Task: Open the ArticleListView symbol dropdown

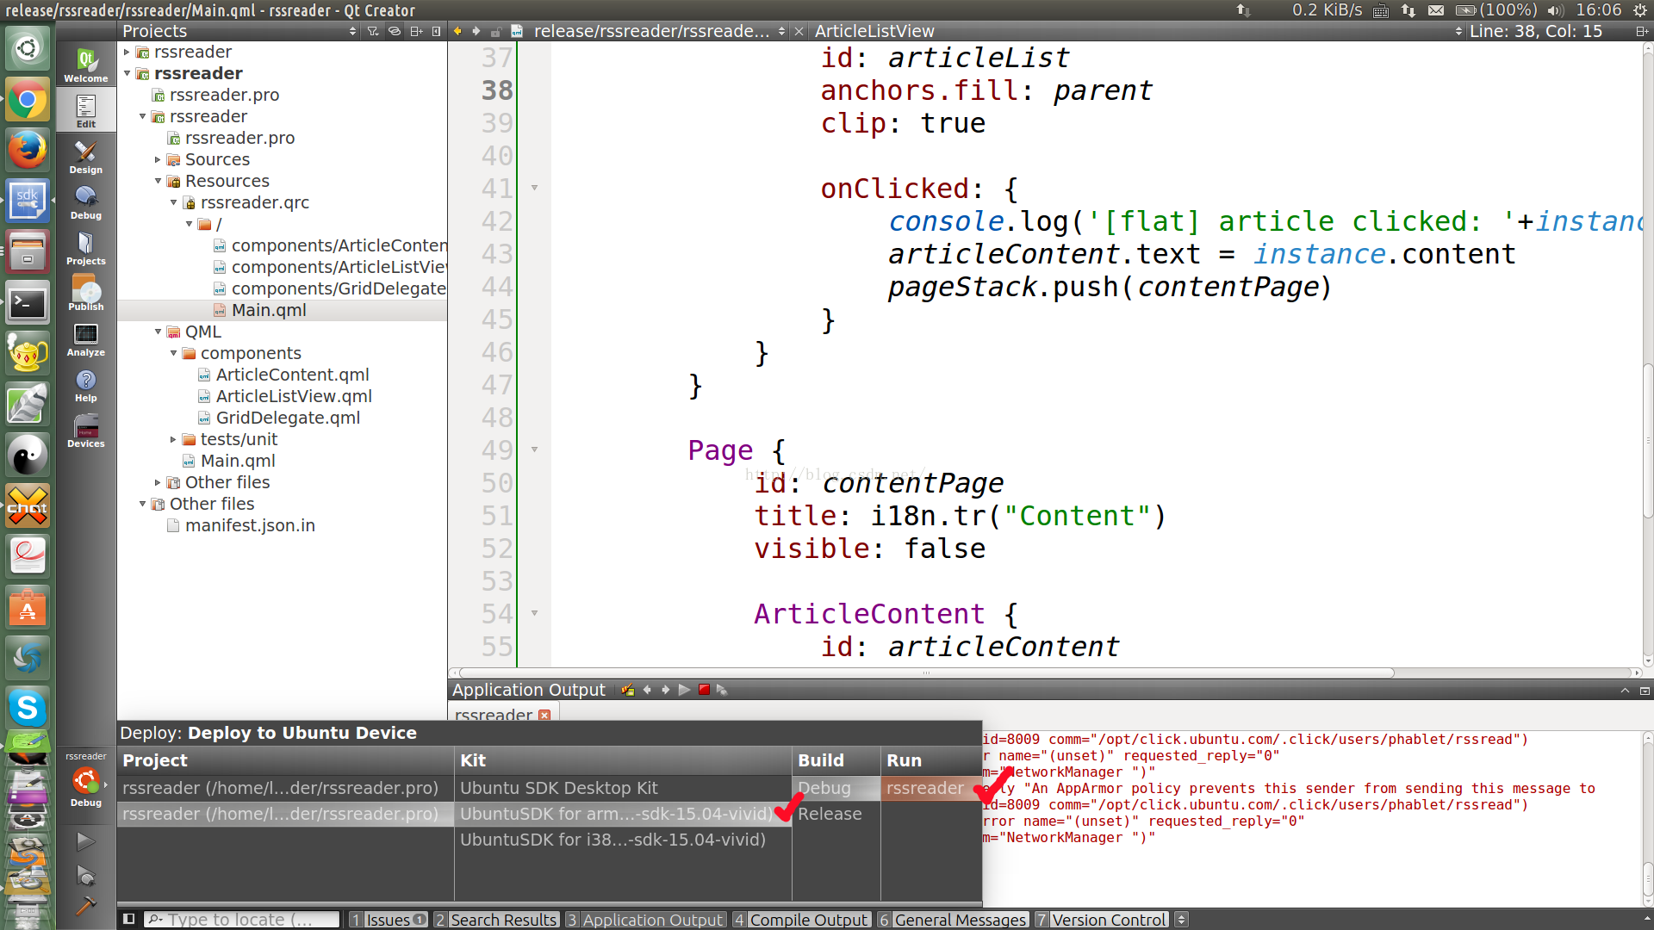Action: [x=1137, y=31]
